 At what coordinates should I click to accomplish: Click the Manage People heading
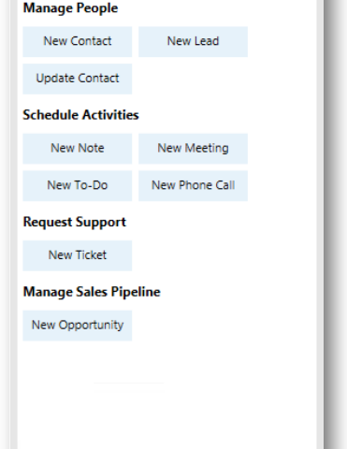[x=70, y=8]
